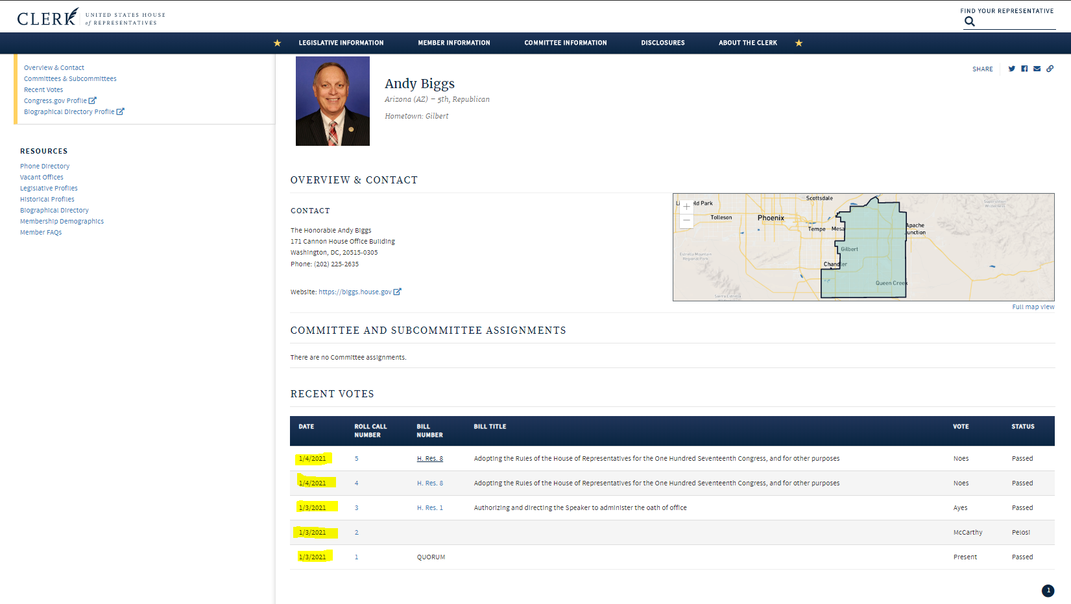
Task: Open roll call number 1
Action: pos(356,557)
